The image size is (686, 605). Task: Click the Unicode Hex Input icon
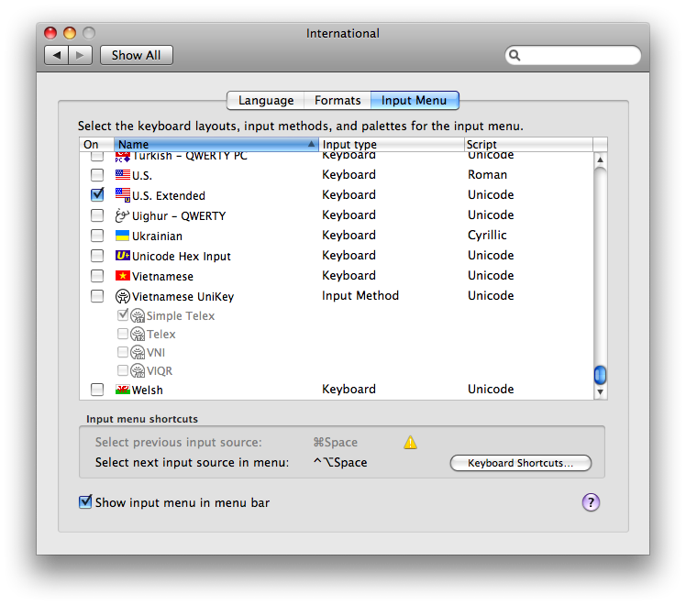click(122, 256)
